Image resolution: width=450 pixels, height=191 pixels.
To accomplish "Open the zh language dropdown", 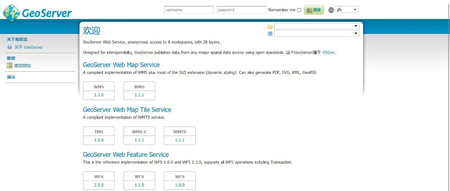I will (x=347, y=10).
